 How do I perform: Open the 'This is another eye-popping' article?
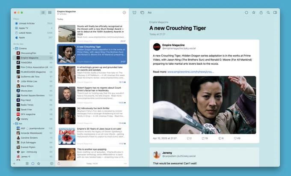tap(92, 154)
